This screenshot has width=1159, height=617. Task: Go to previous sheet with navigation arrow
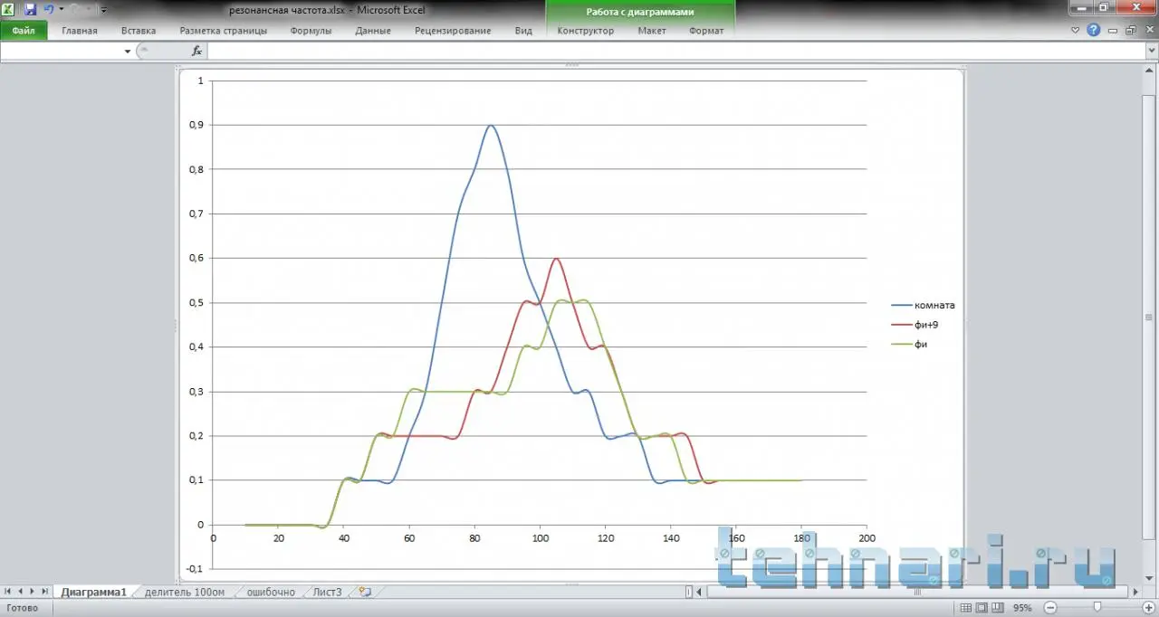21,592
